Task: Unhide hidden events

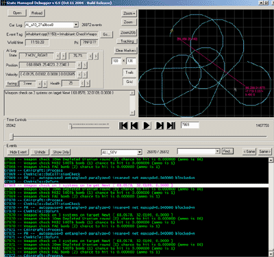Action: click(x=40, y=152)
